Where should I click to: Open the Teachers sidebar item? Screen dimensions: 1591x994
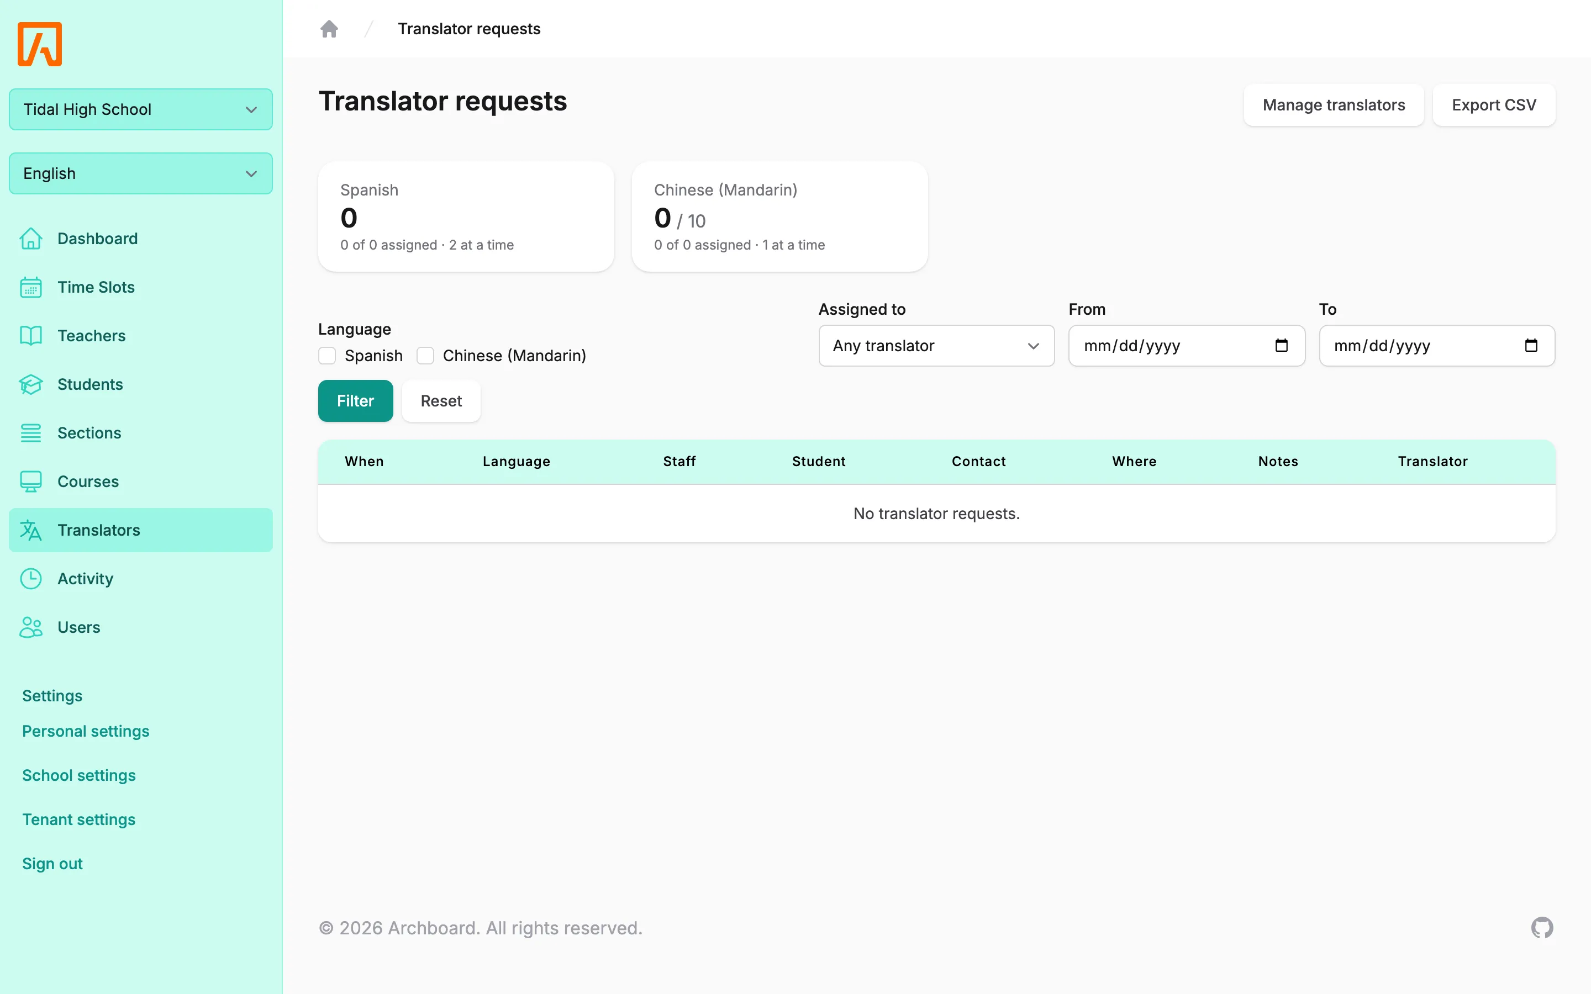click(141, 336)
